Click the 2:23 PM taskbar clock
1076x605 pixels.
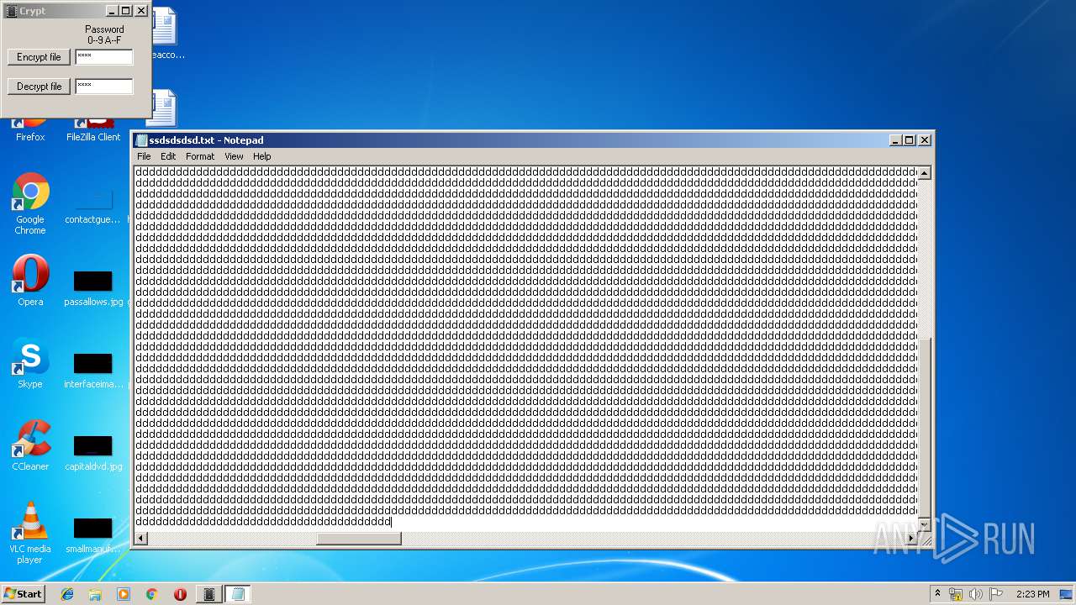(x=1032, y=594)
